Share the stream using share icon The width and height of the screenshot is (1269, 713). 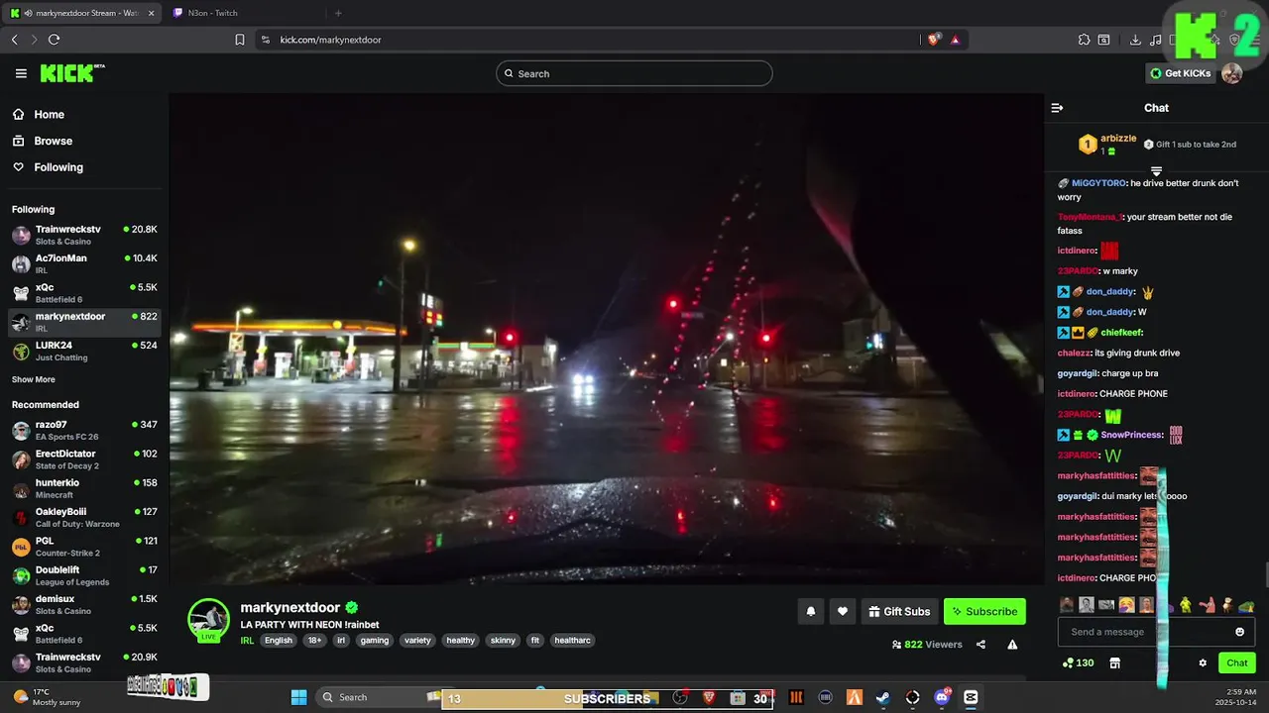pos(981,645)
